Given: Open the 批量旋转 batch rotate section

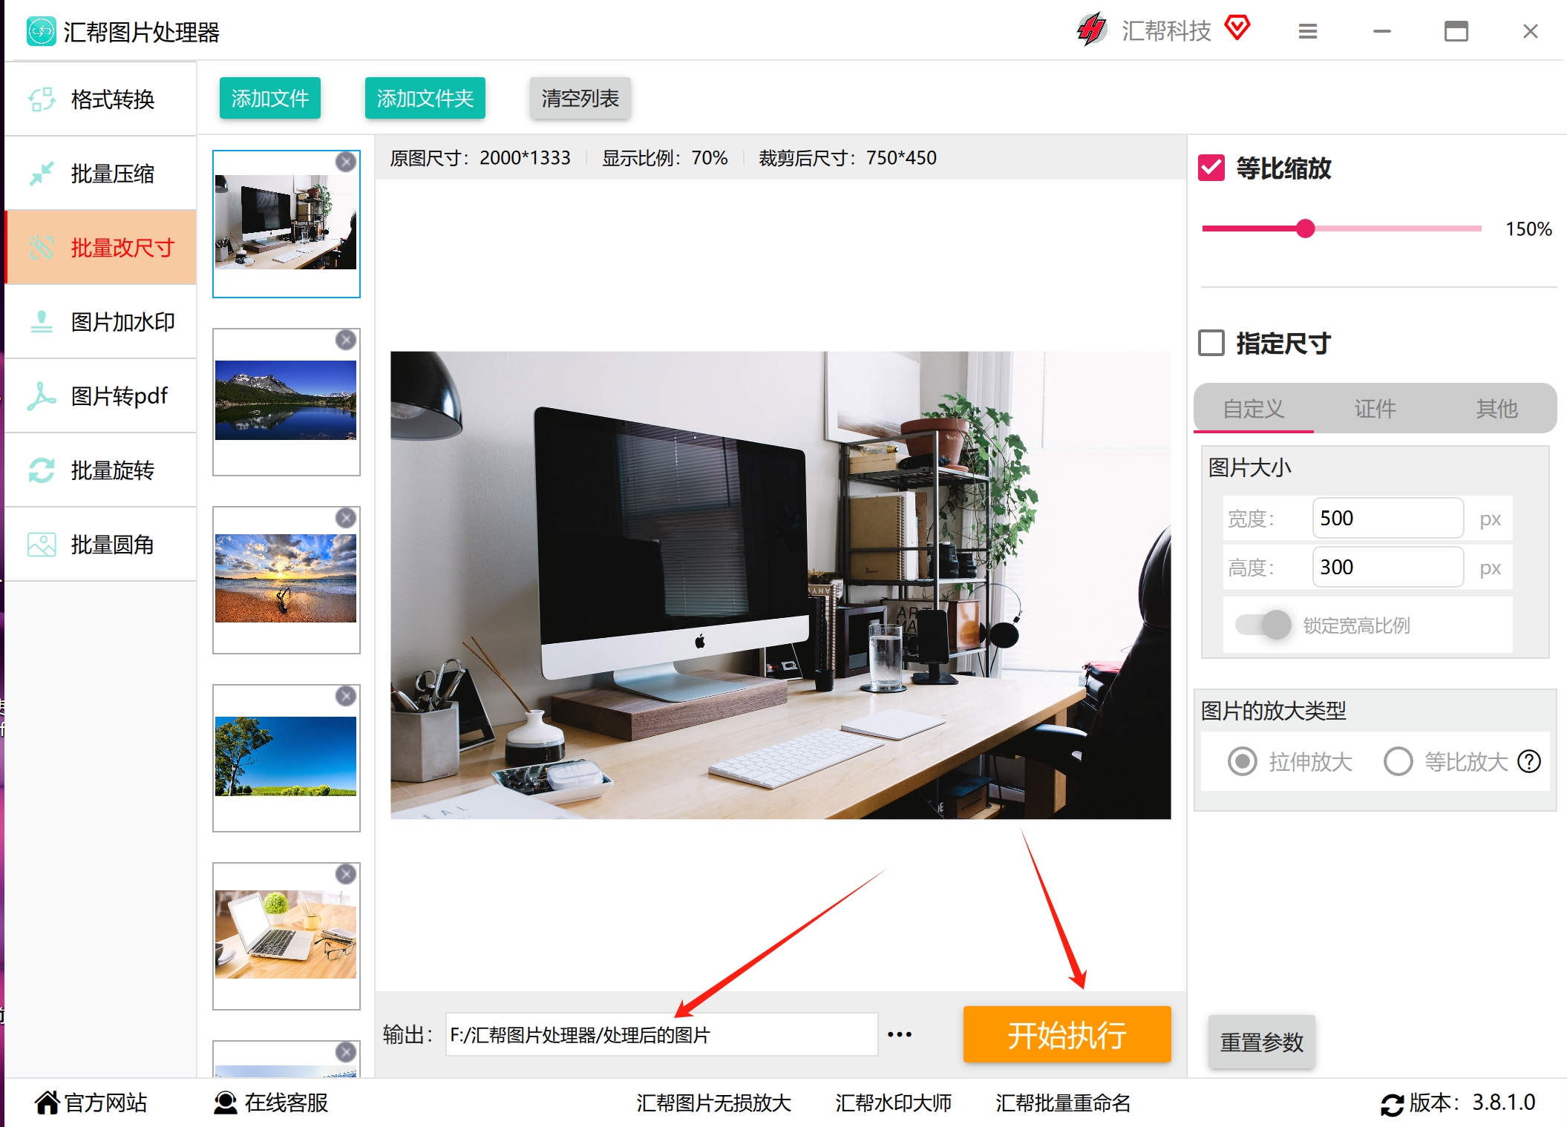Looking at the screenshot, I should (x=100, y=470).
